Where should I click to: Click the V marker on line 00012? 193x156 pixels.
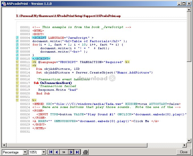[17, 65]
